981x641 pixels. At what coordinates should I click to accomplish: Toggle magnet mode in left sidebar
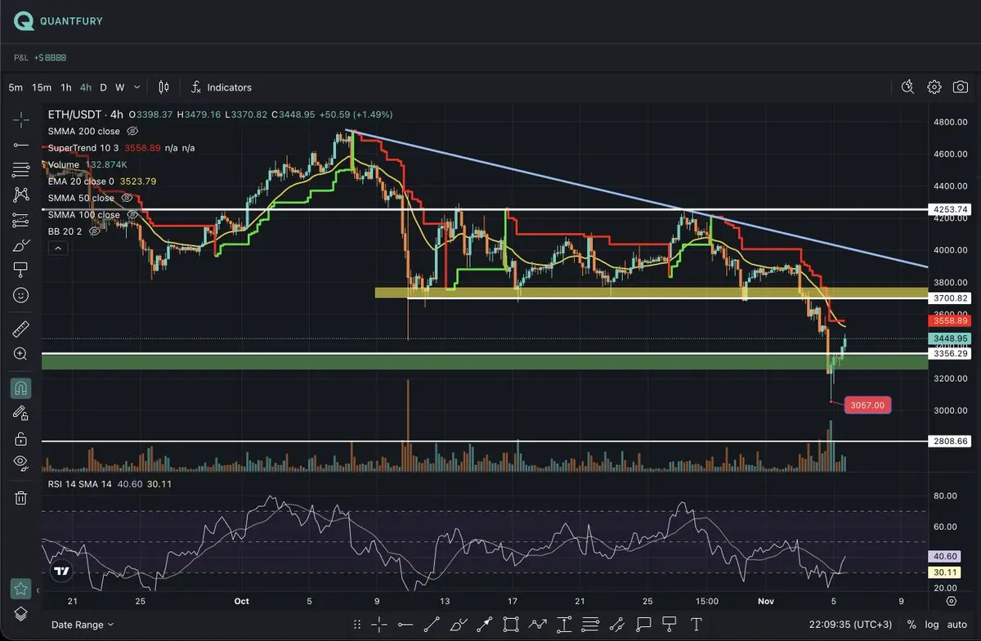pyautogui.click(x=20, y=388)
